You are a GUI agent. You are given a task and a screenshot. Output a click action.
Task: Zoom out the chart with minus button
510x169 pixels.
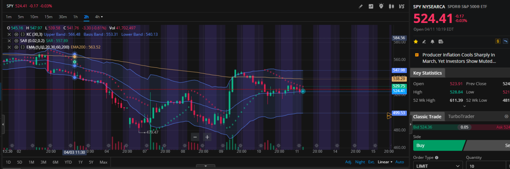(195, 137)
